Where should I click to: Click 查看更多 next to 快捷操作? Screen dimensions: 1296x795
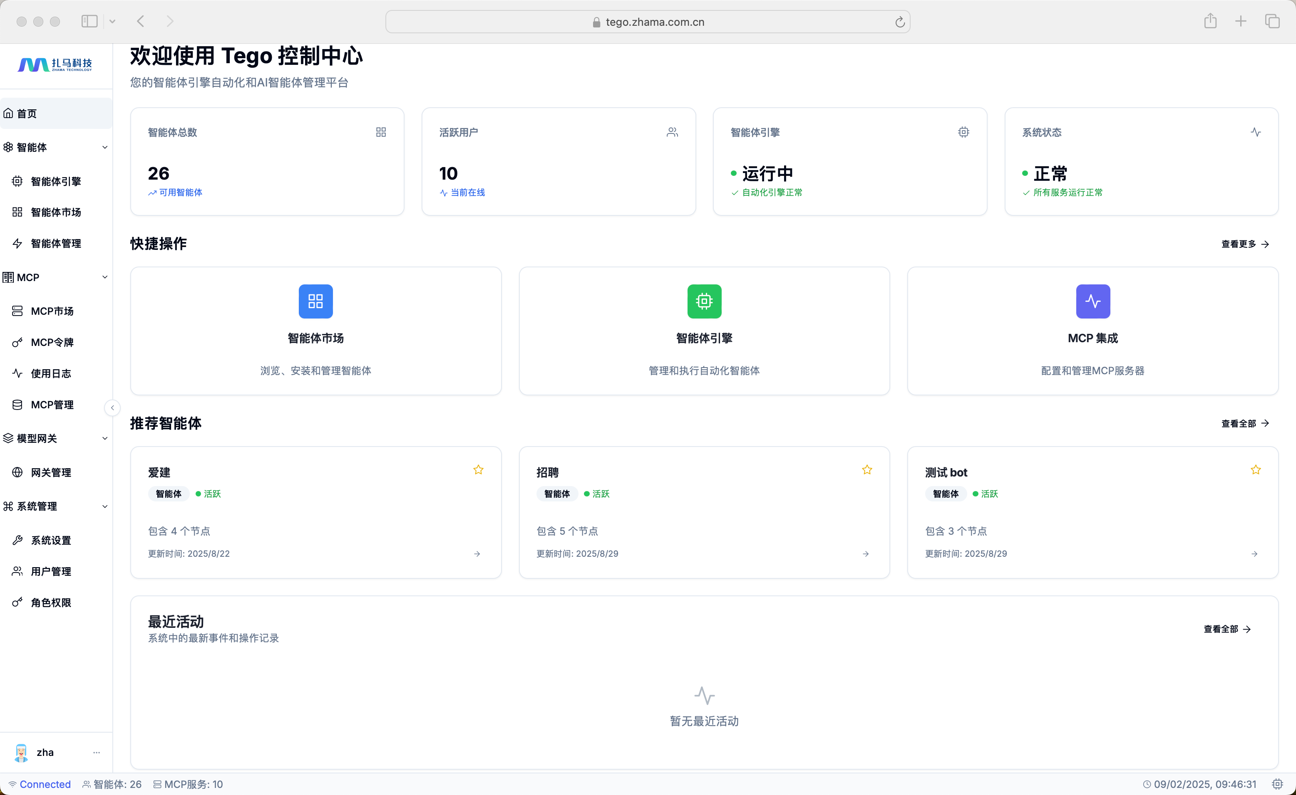1244,244
